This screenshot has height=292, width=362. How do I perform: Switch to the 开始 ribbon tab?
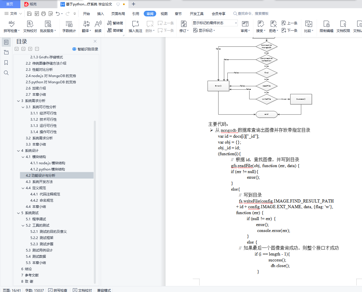click(86, 14)
